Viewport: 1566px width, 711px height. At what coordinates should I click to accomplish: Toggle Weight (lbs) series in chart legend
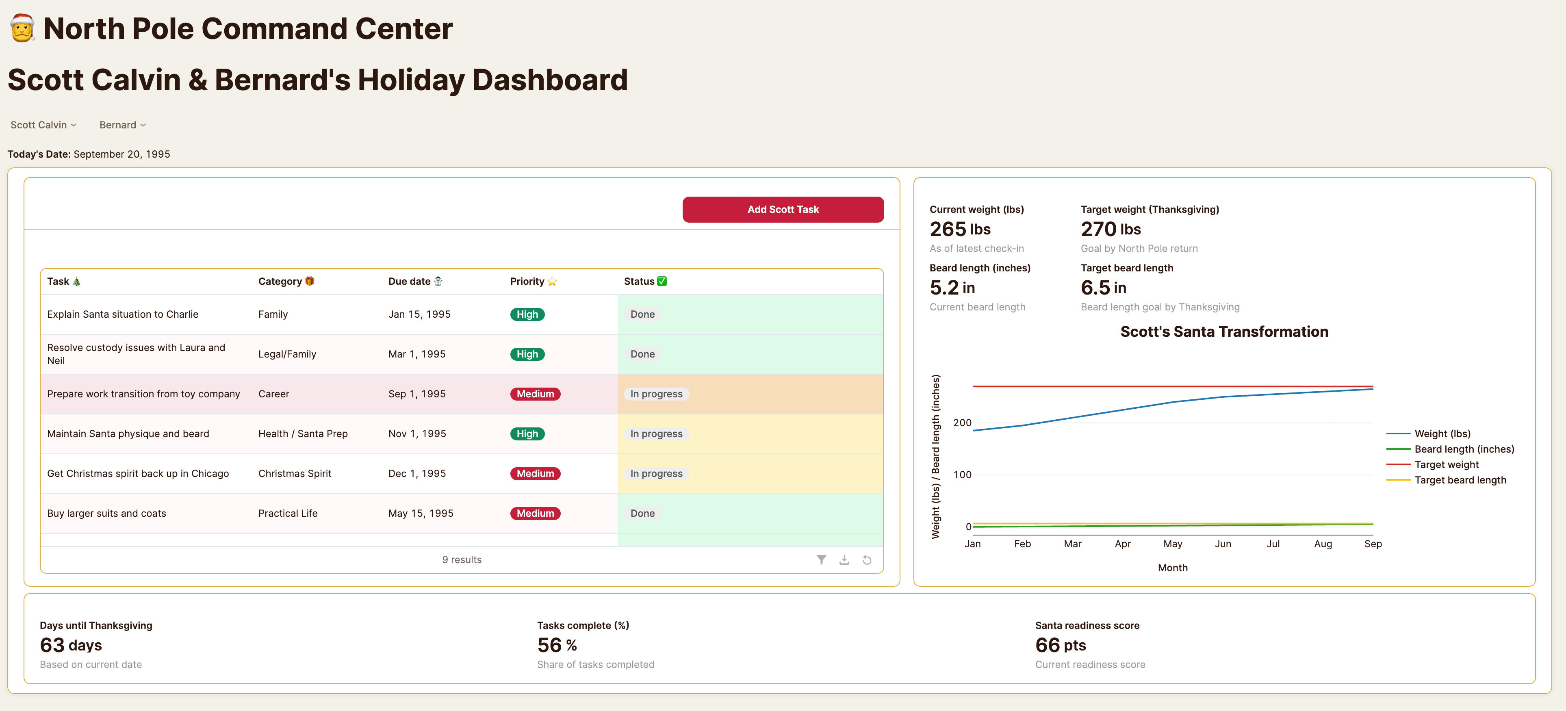[1441, 434]
